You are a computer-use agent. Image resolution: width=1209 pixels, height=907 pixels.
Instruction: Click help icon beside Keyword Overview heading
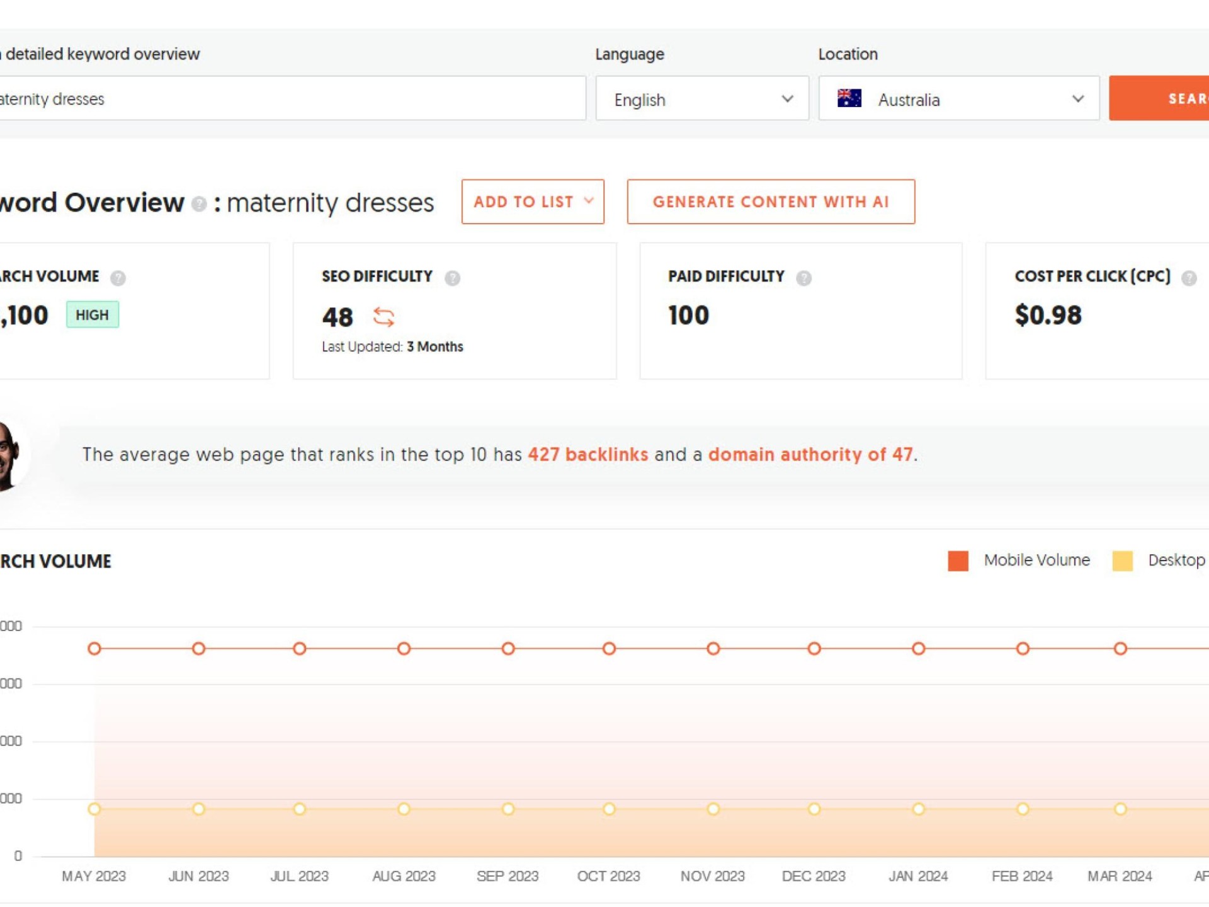pos(199,204)
